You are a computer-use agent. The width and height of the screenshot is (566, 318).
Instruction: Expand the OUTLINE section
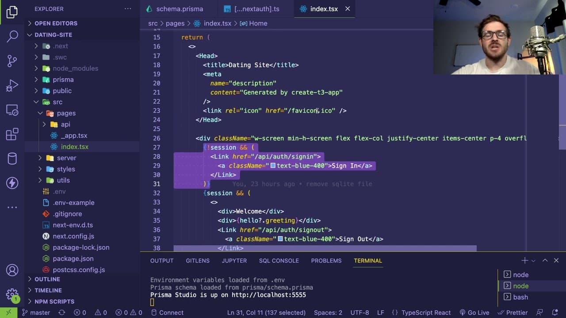click(47, 279)
